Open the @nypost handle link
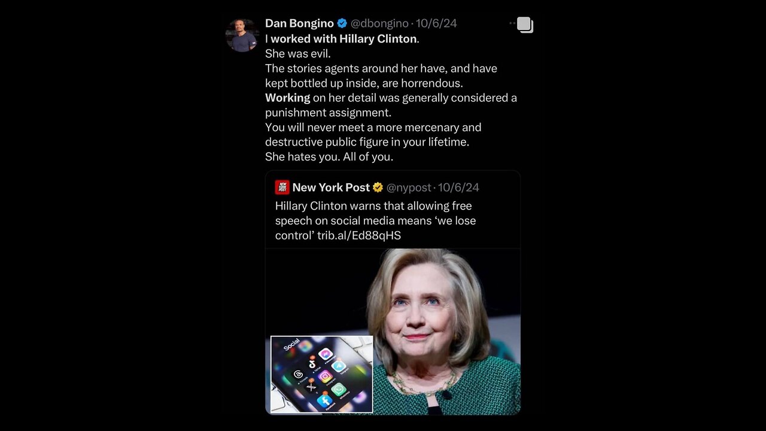This screenshot has width=766, height=431. click(x=409, y=187)
